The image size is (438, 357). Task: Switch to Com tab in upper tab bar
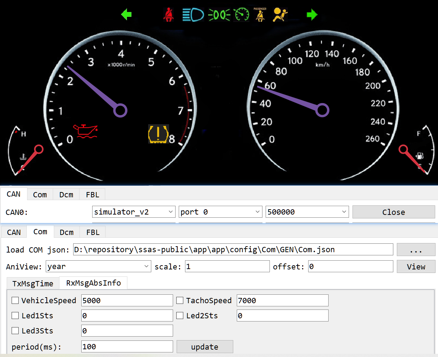(40, 195)
